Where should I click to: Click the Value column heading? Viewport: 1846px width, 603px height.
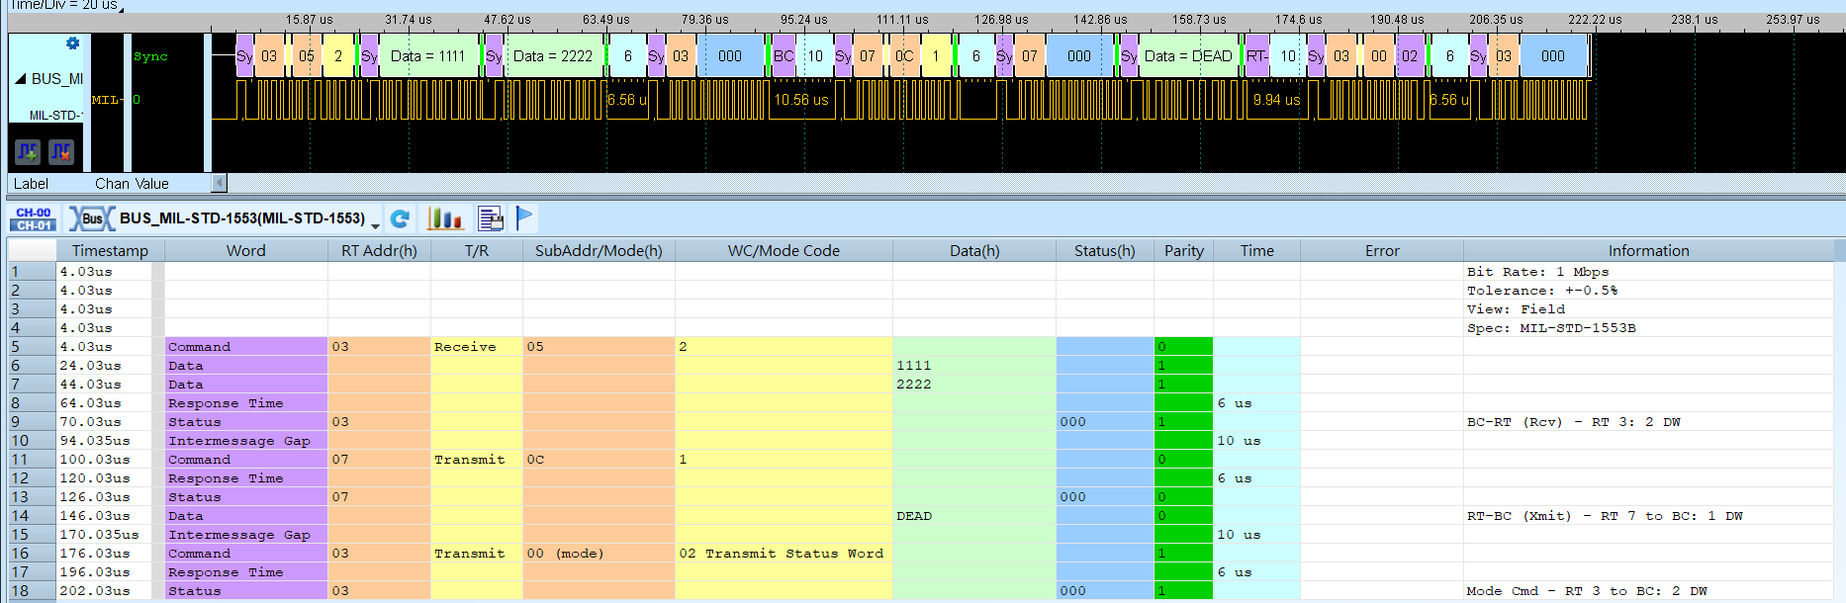[x=151, y=184]
